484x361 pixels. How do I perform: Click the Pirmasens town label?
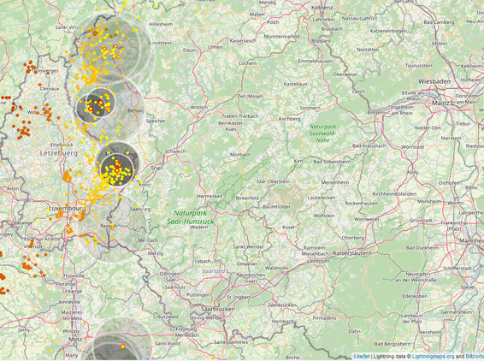coord(324,317)
